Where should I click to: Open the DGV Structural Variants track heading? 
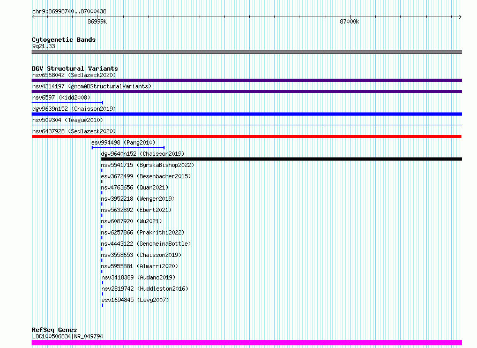pos(75,69)
